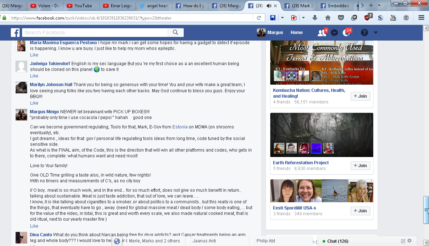Switch to the YouTube tab

click(81, 5)
